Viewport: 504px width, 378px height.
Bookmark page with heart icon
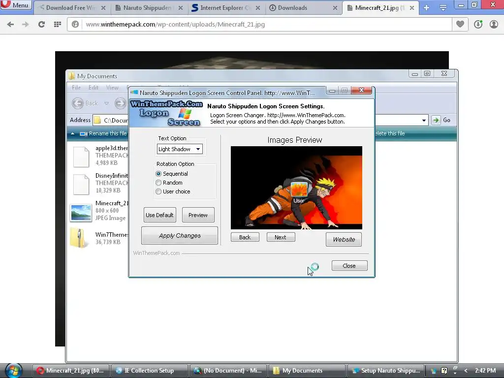point(460,24)
